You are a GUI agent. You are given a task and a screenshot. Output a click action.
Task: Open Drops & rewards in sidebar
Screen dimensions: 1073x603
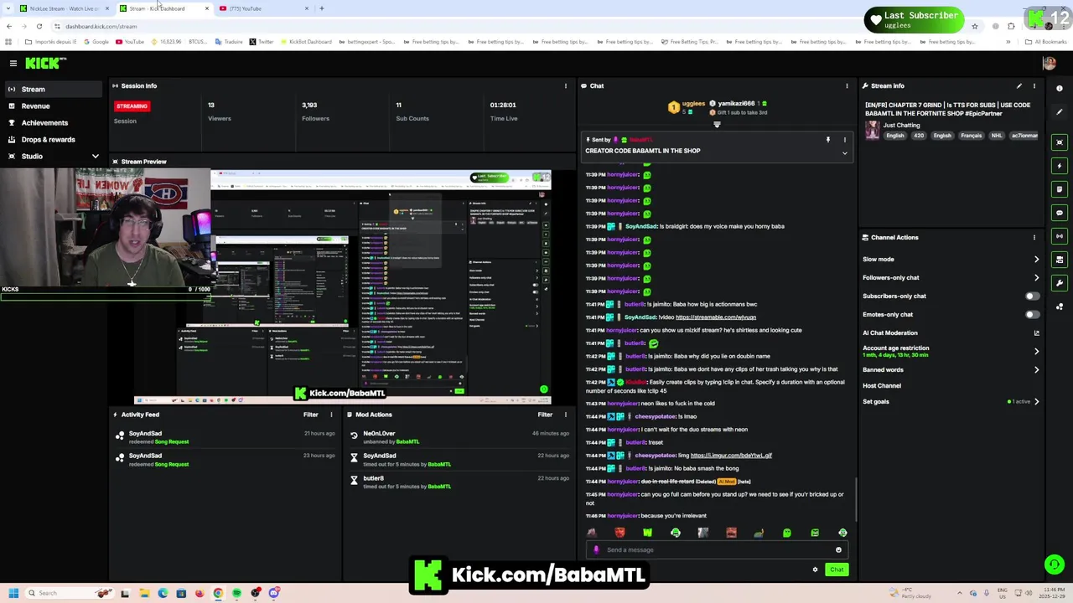point(52,139)
